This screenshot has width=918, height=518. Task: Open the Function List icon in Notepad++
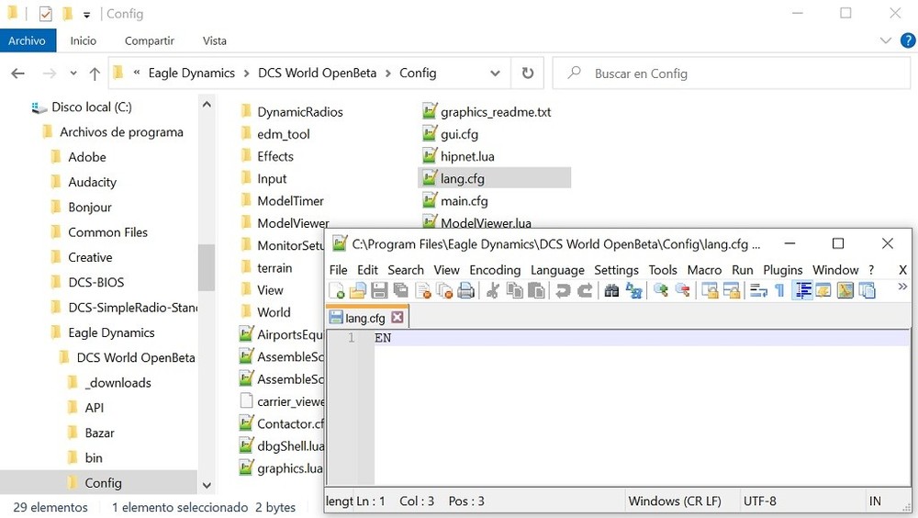(868, 290)
